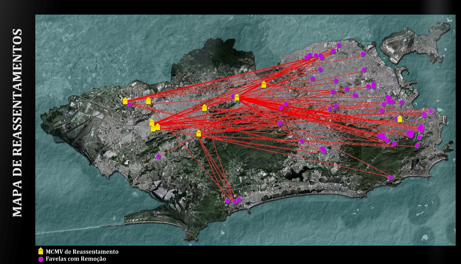The height and width of the screenshot is (264, 461).
Task: Select the leftmost of three purple dots on the south beach
Action: coord(227,201)
